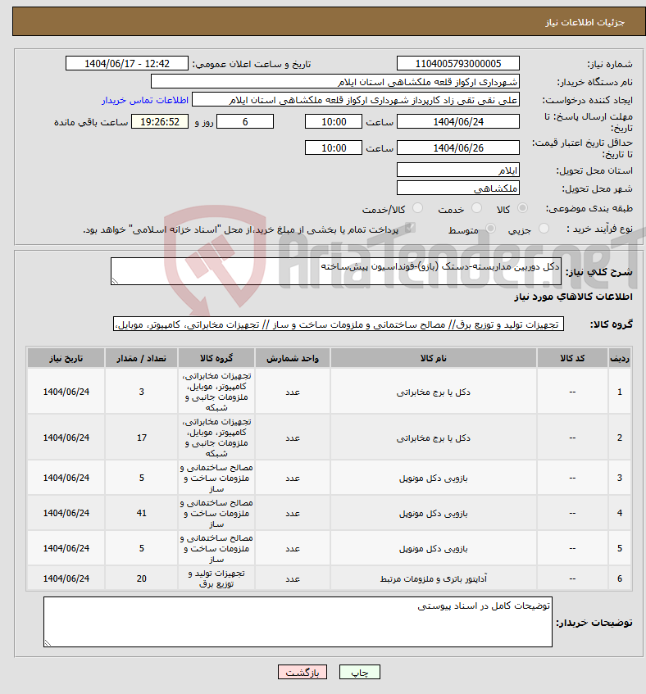Select the کالا/خدمت radio button
This screenshot has width=646, height=694.
tap(417, 208)
